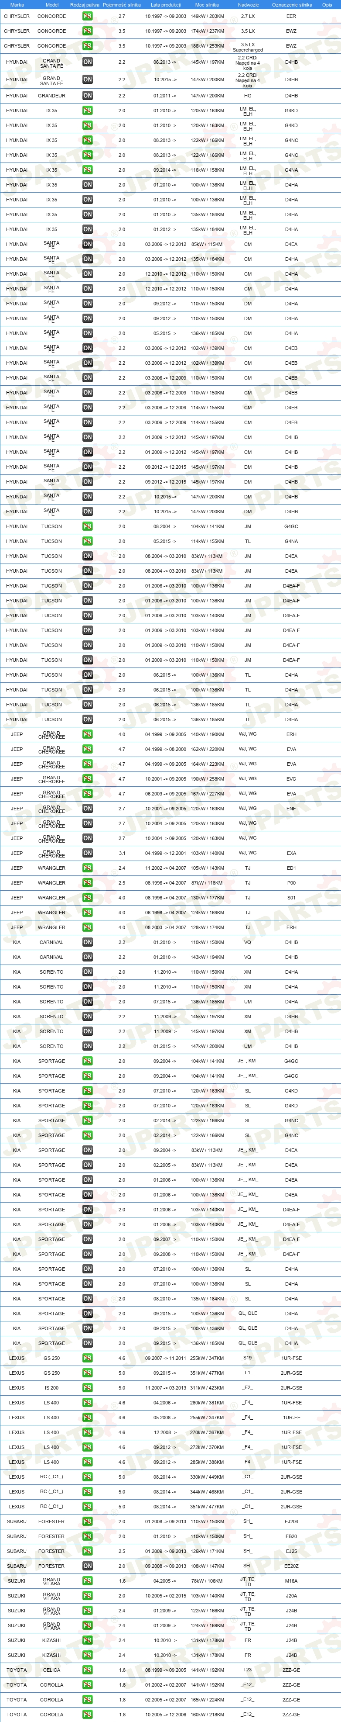Click the petrol icon for Jeep Wrangler S01
Viewport: 341px width, 1722px height.
pyautogui.click(x=87, y=898)
